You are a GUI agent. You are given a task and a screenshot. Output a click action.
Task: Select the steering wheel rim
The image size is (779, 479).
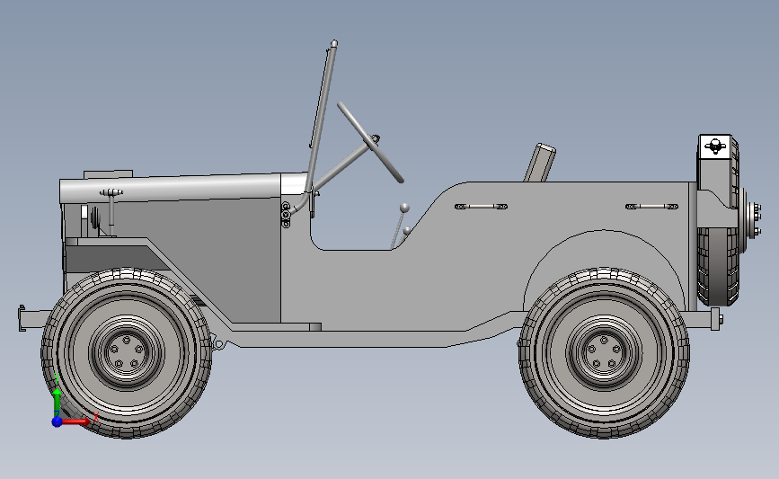[370, 143]
